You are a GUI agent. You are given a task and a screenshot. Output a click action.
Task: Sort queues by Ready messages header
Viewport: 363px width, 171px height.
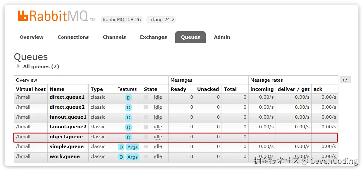[178, 89]
